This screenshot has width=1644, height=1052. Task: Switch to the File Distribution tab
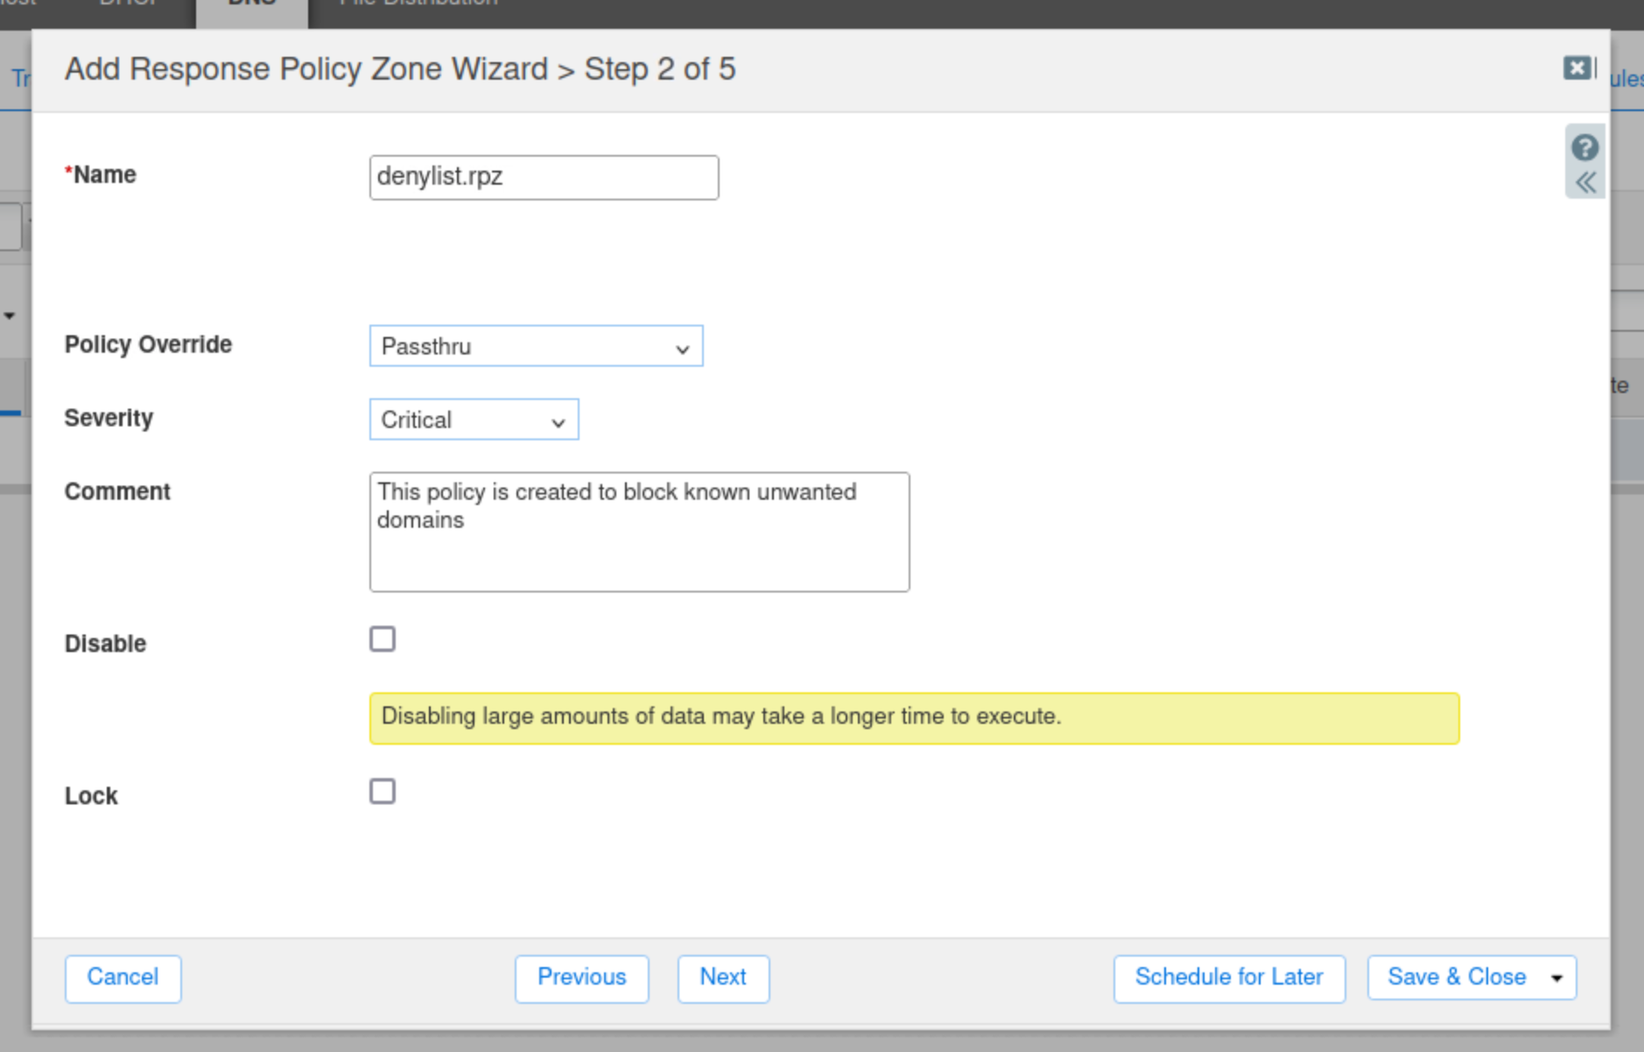coord(418,4)
